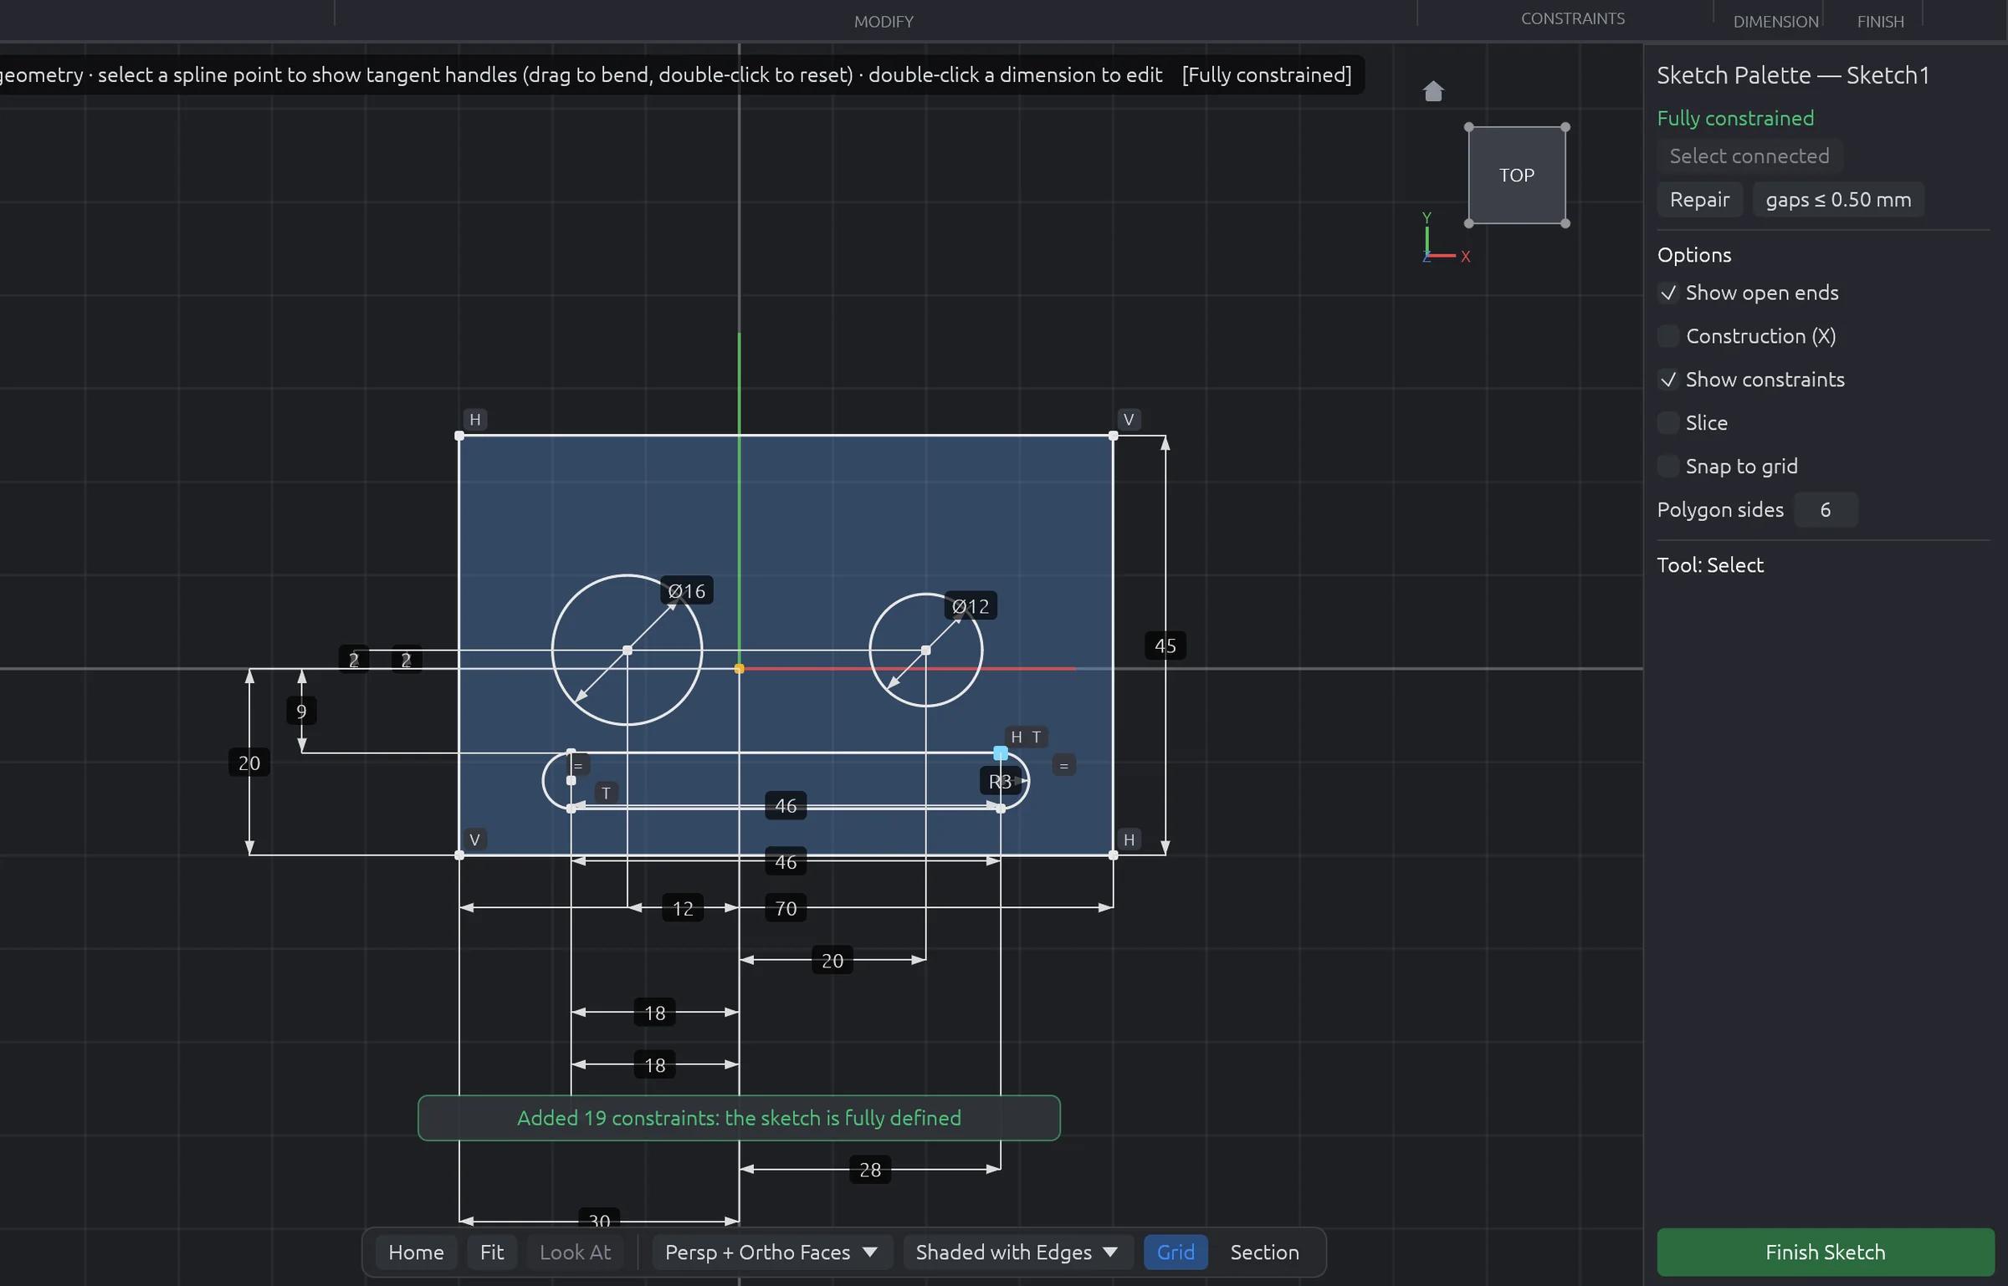The height and width of the screenshot is (1286, 2008).
Task: Click the center point of the Ø16 circle
Action: tap(627, 650)
